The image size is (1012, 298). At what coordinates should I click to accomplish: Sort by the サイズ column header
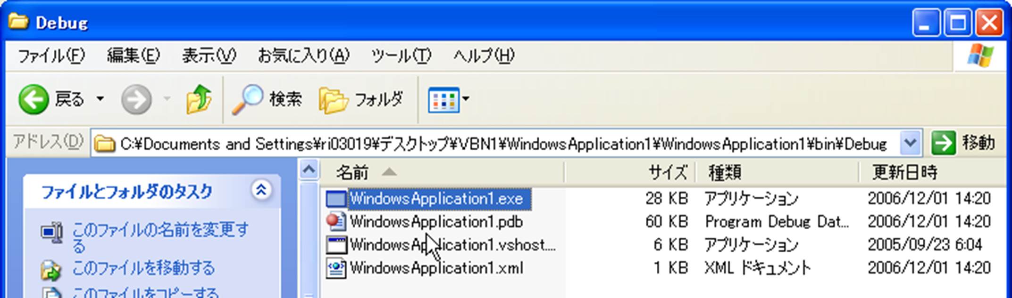tap(666, 173)
